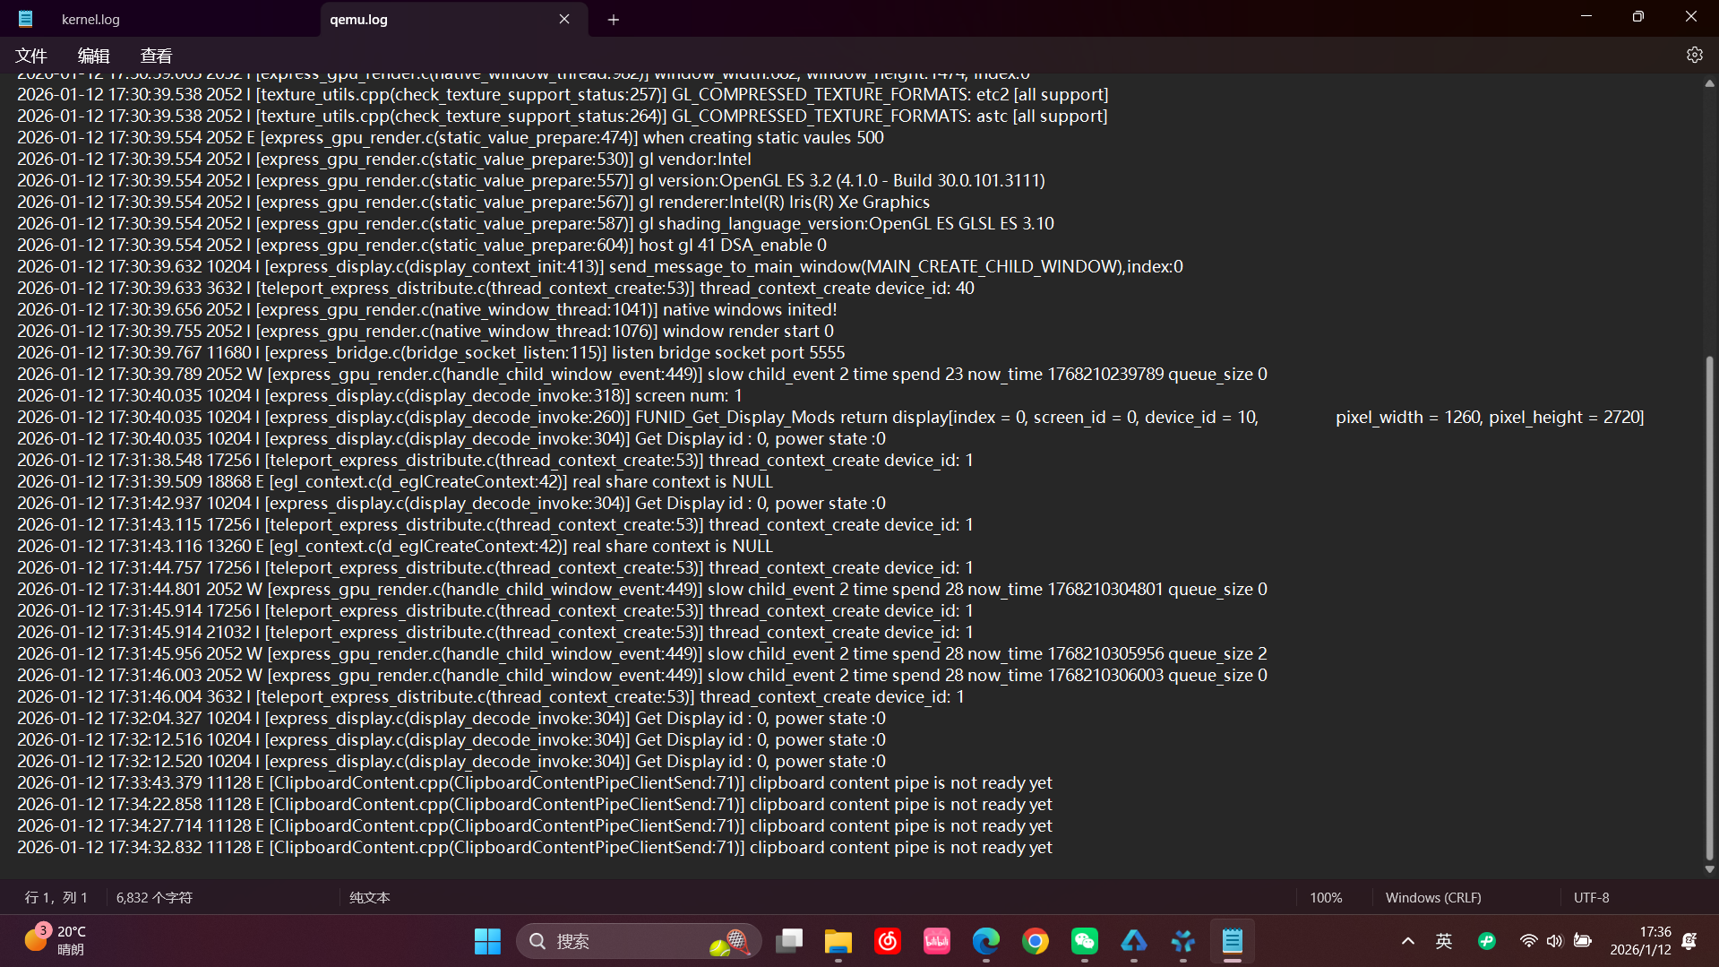Add a new tab with plus button

tap(614, 20)
